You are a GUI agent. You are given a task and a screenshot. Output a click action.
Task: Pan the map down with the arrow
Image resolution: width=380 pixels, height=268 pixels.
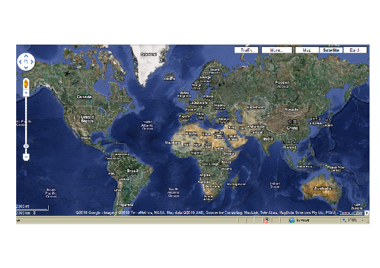pyautogui.click(x=26, y=67)
